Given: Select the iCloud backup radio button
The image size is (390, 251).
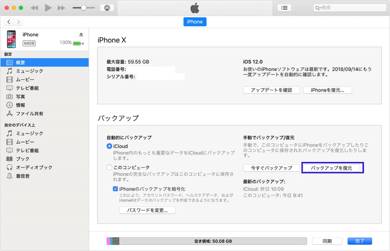Looking at the screenshot, I should coord(109,146).
